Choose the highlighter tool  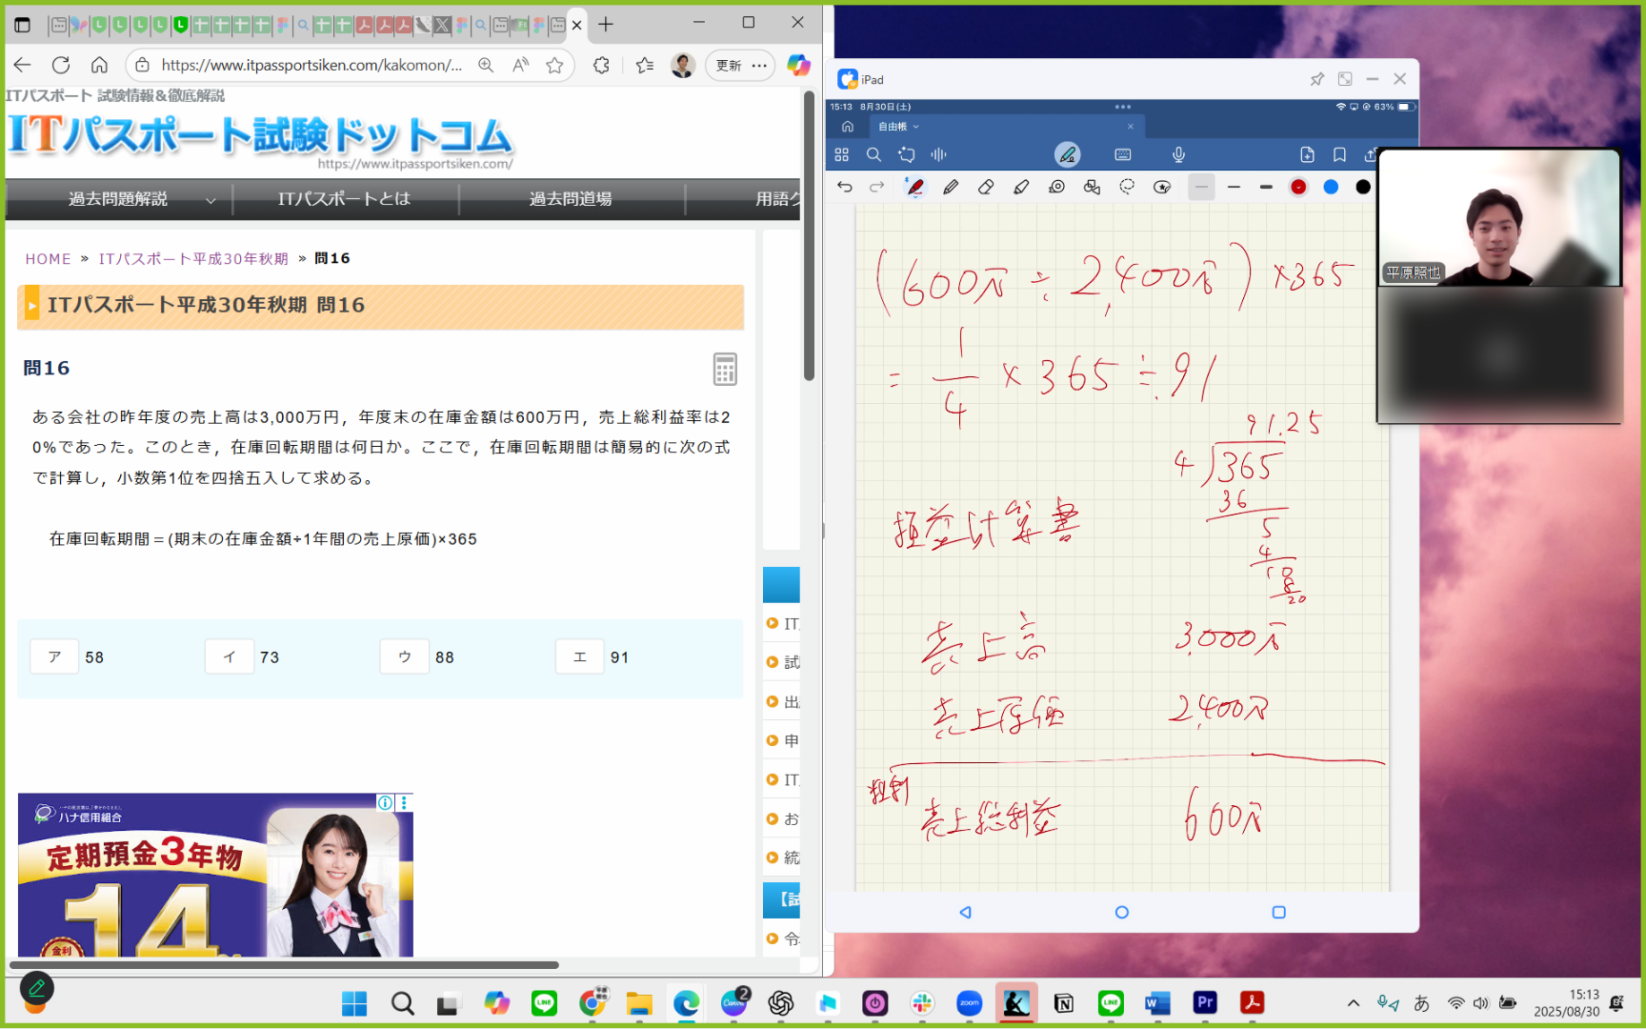click(x=1021, y=187)
